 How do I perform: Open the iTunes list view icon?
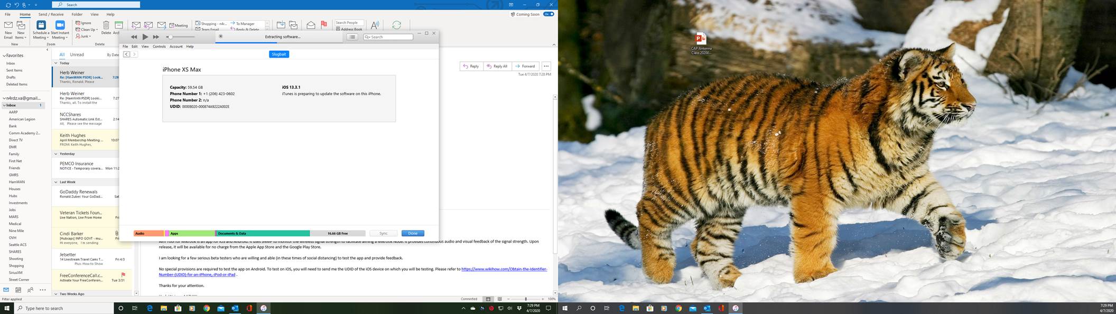(352, 37)
